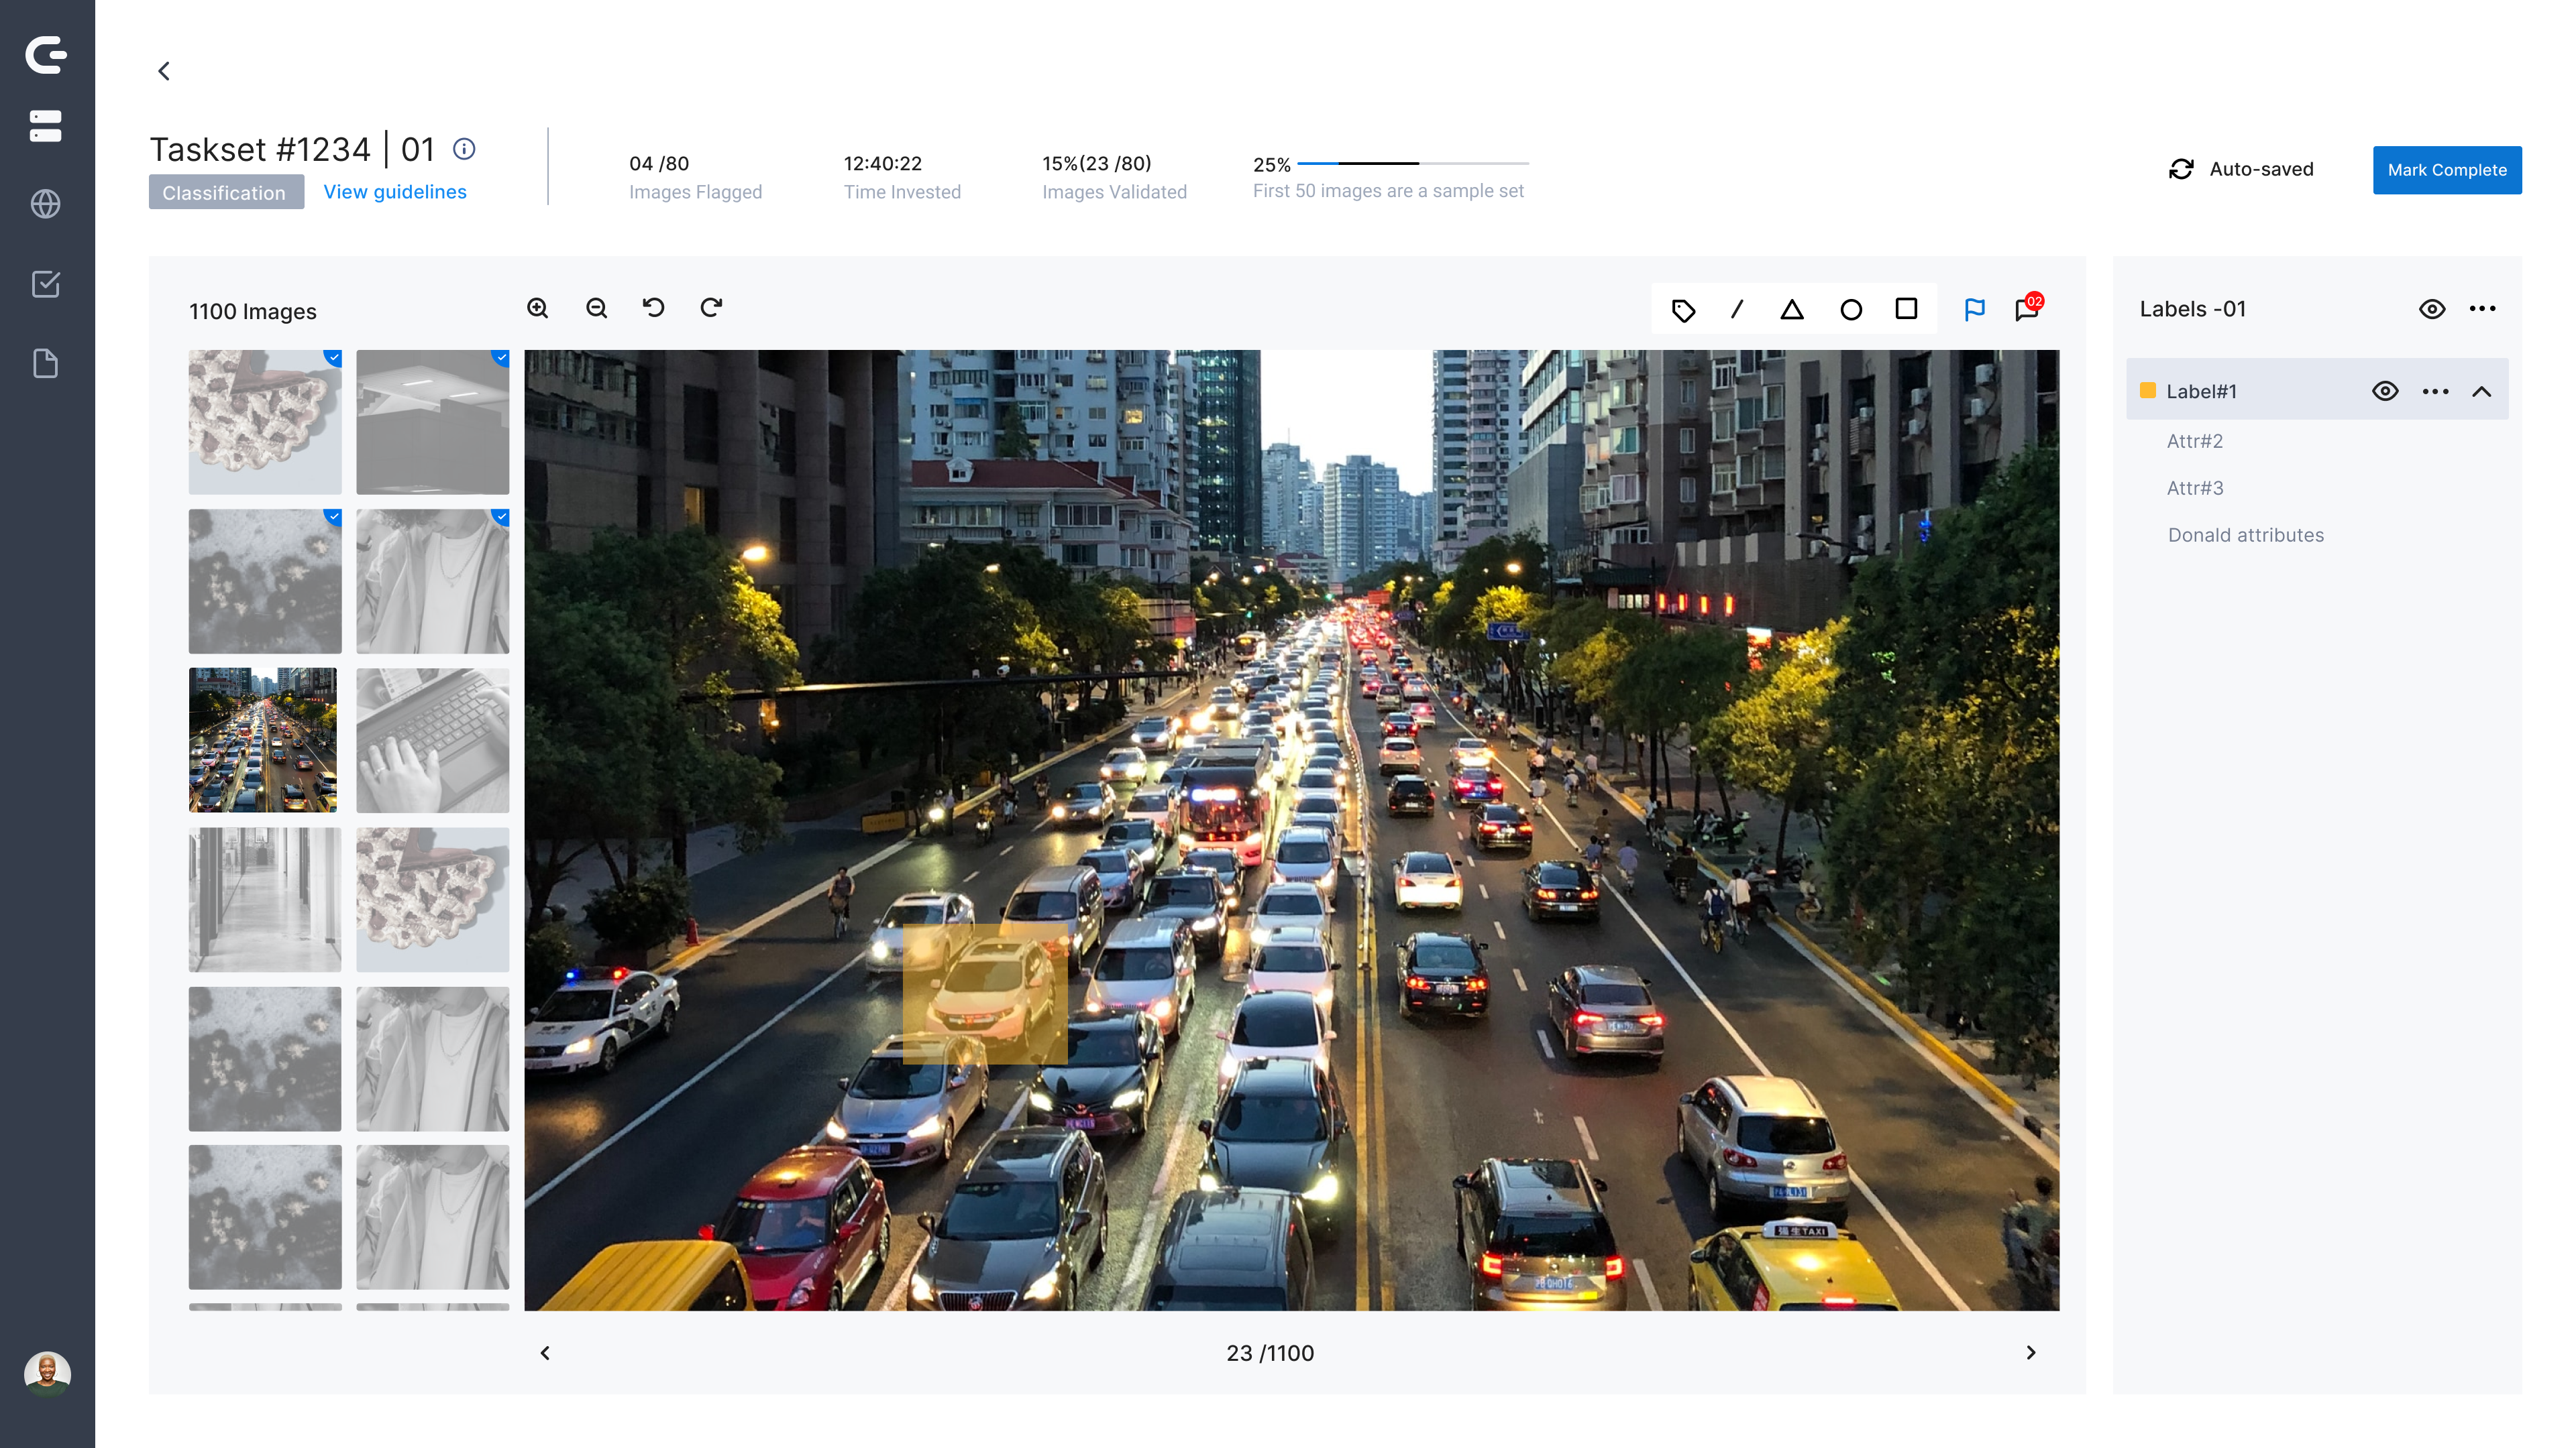Expand Label#1 attributes list

pyautogui.click(x=2484, y=391)
